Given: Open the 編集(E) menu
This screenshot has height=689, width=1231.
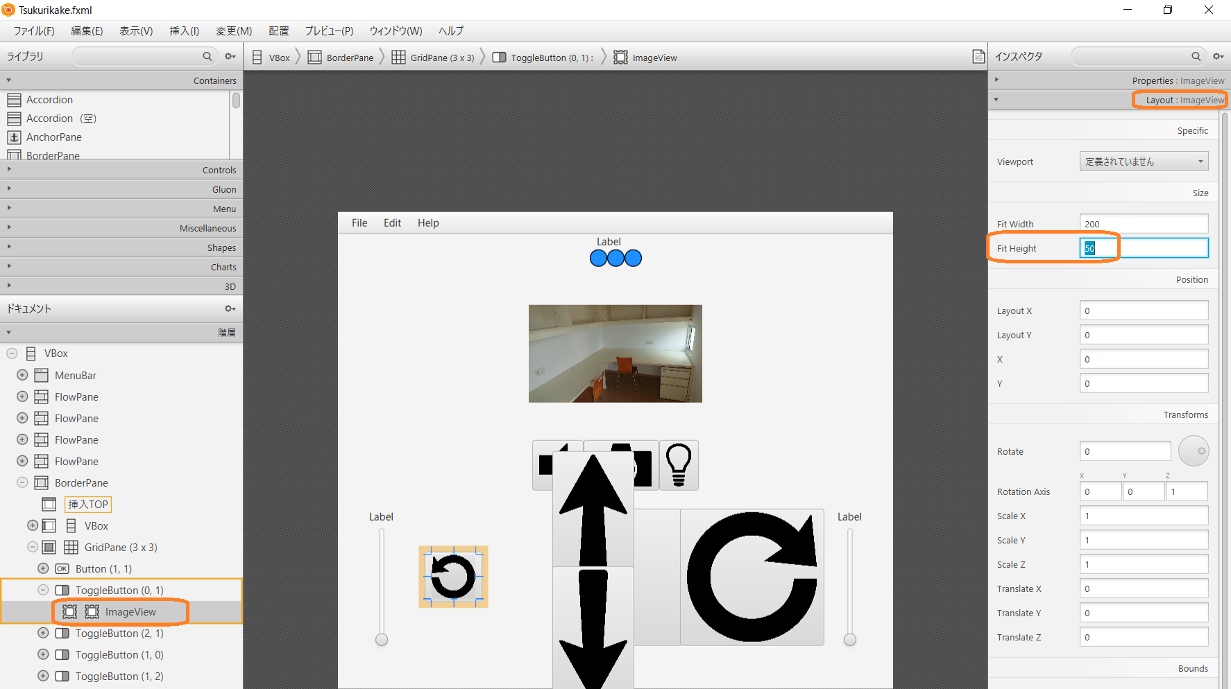Looking at the screenshot, I should [87, 31].
